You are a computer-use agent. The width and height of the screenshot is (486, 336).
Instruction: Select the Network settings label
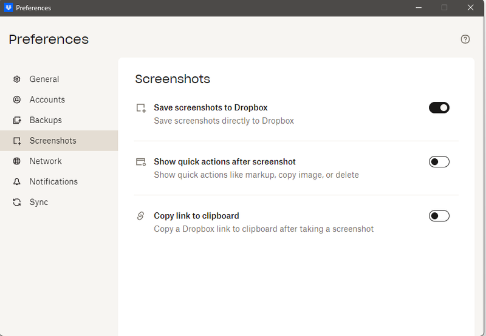pyautogui.click(x=46, y=161)
